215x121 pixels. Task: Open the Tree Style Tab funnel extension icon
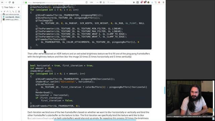coord(156,2)
